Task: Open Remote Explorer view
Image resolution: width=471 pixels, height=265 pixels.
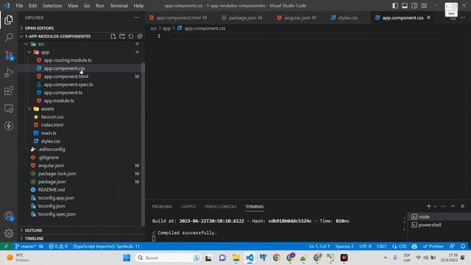Action: (x=9, y=108)
